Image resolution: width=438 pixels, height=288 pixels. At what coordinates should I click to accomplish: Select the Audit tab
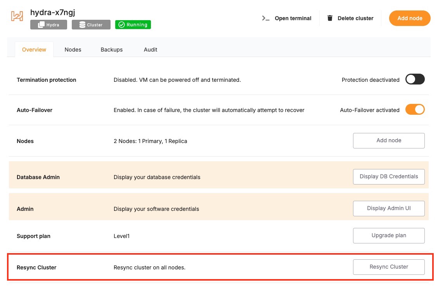pos(151,50)
